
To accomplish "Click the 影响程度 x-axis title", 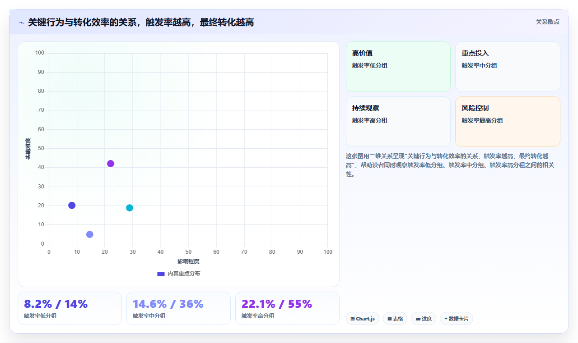I will (x=188, y=261).
